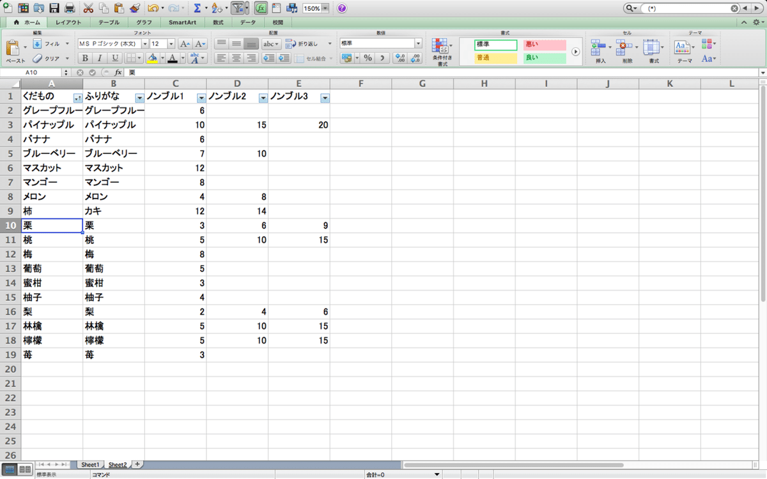Switch to テーブル ribbon tab
Viewport: 767px width, 479px height.
click(109, 22)
